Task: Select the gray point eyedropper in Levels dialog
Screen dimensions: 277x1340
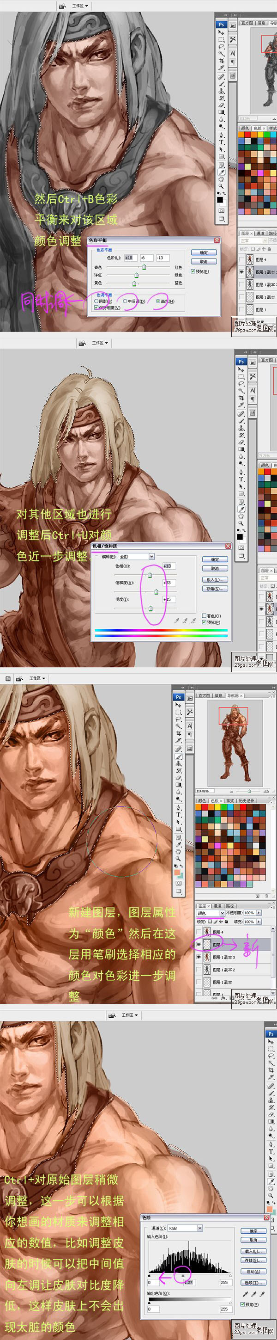Action: tap(253, 1293)
